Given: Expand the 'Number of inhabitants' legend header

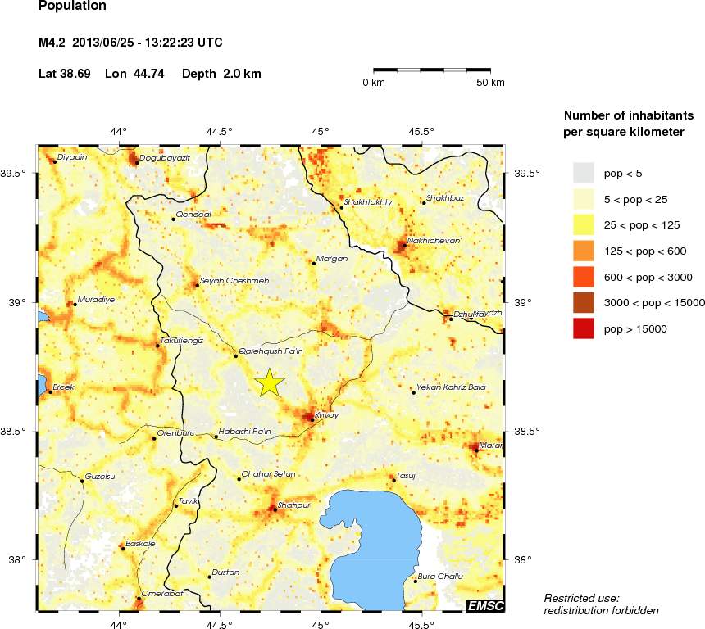Looking at the screenshot, I should coord(627,115).
